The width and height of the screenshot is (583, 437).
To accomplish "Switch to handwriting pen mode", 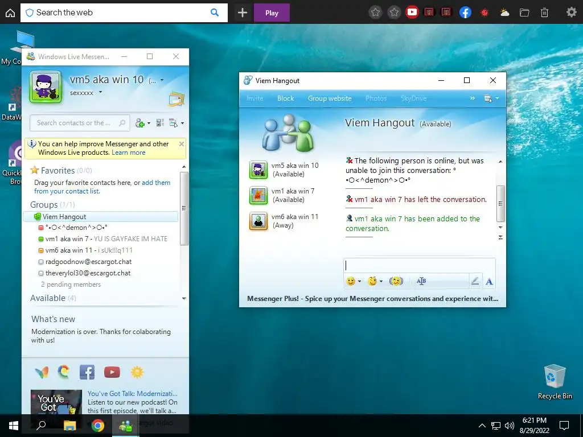I will point(475,281).
